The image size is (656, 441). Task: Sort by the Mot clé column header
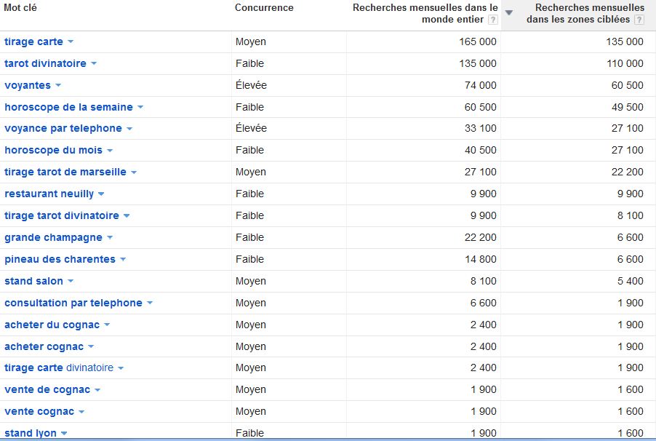coord(20,7)
